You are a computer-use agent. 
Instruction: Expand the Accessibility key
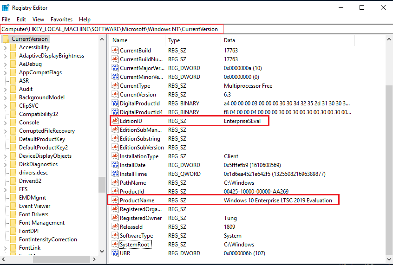point(5,48)
